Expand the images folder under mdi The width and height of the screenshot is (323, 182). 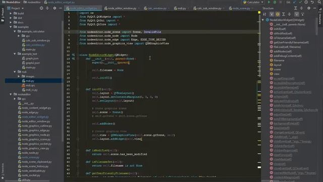pos(19,76)
